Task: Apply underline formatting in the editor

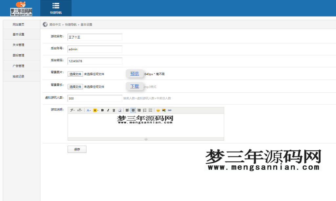Action: pos(115,110)
